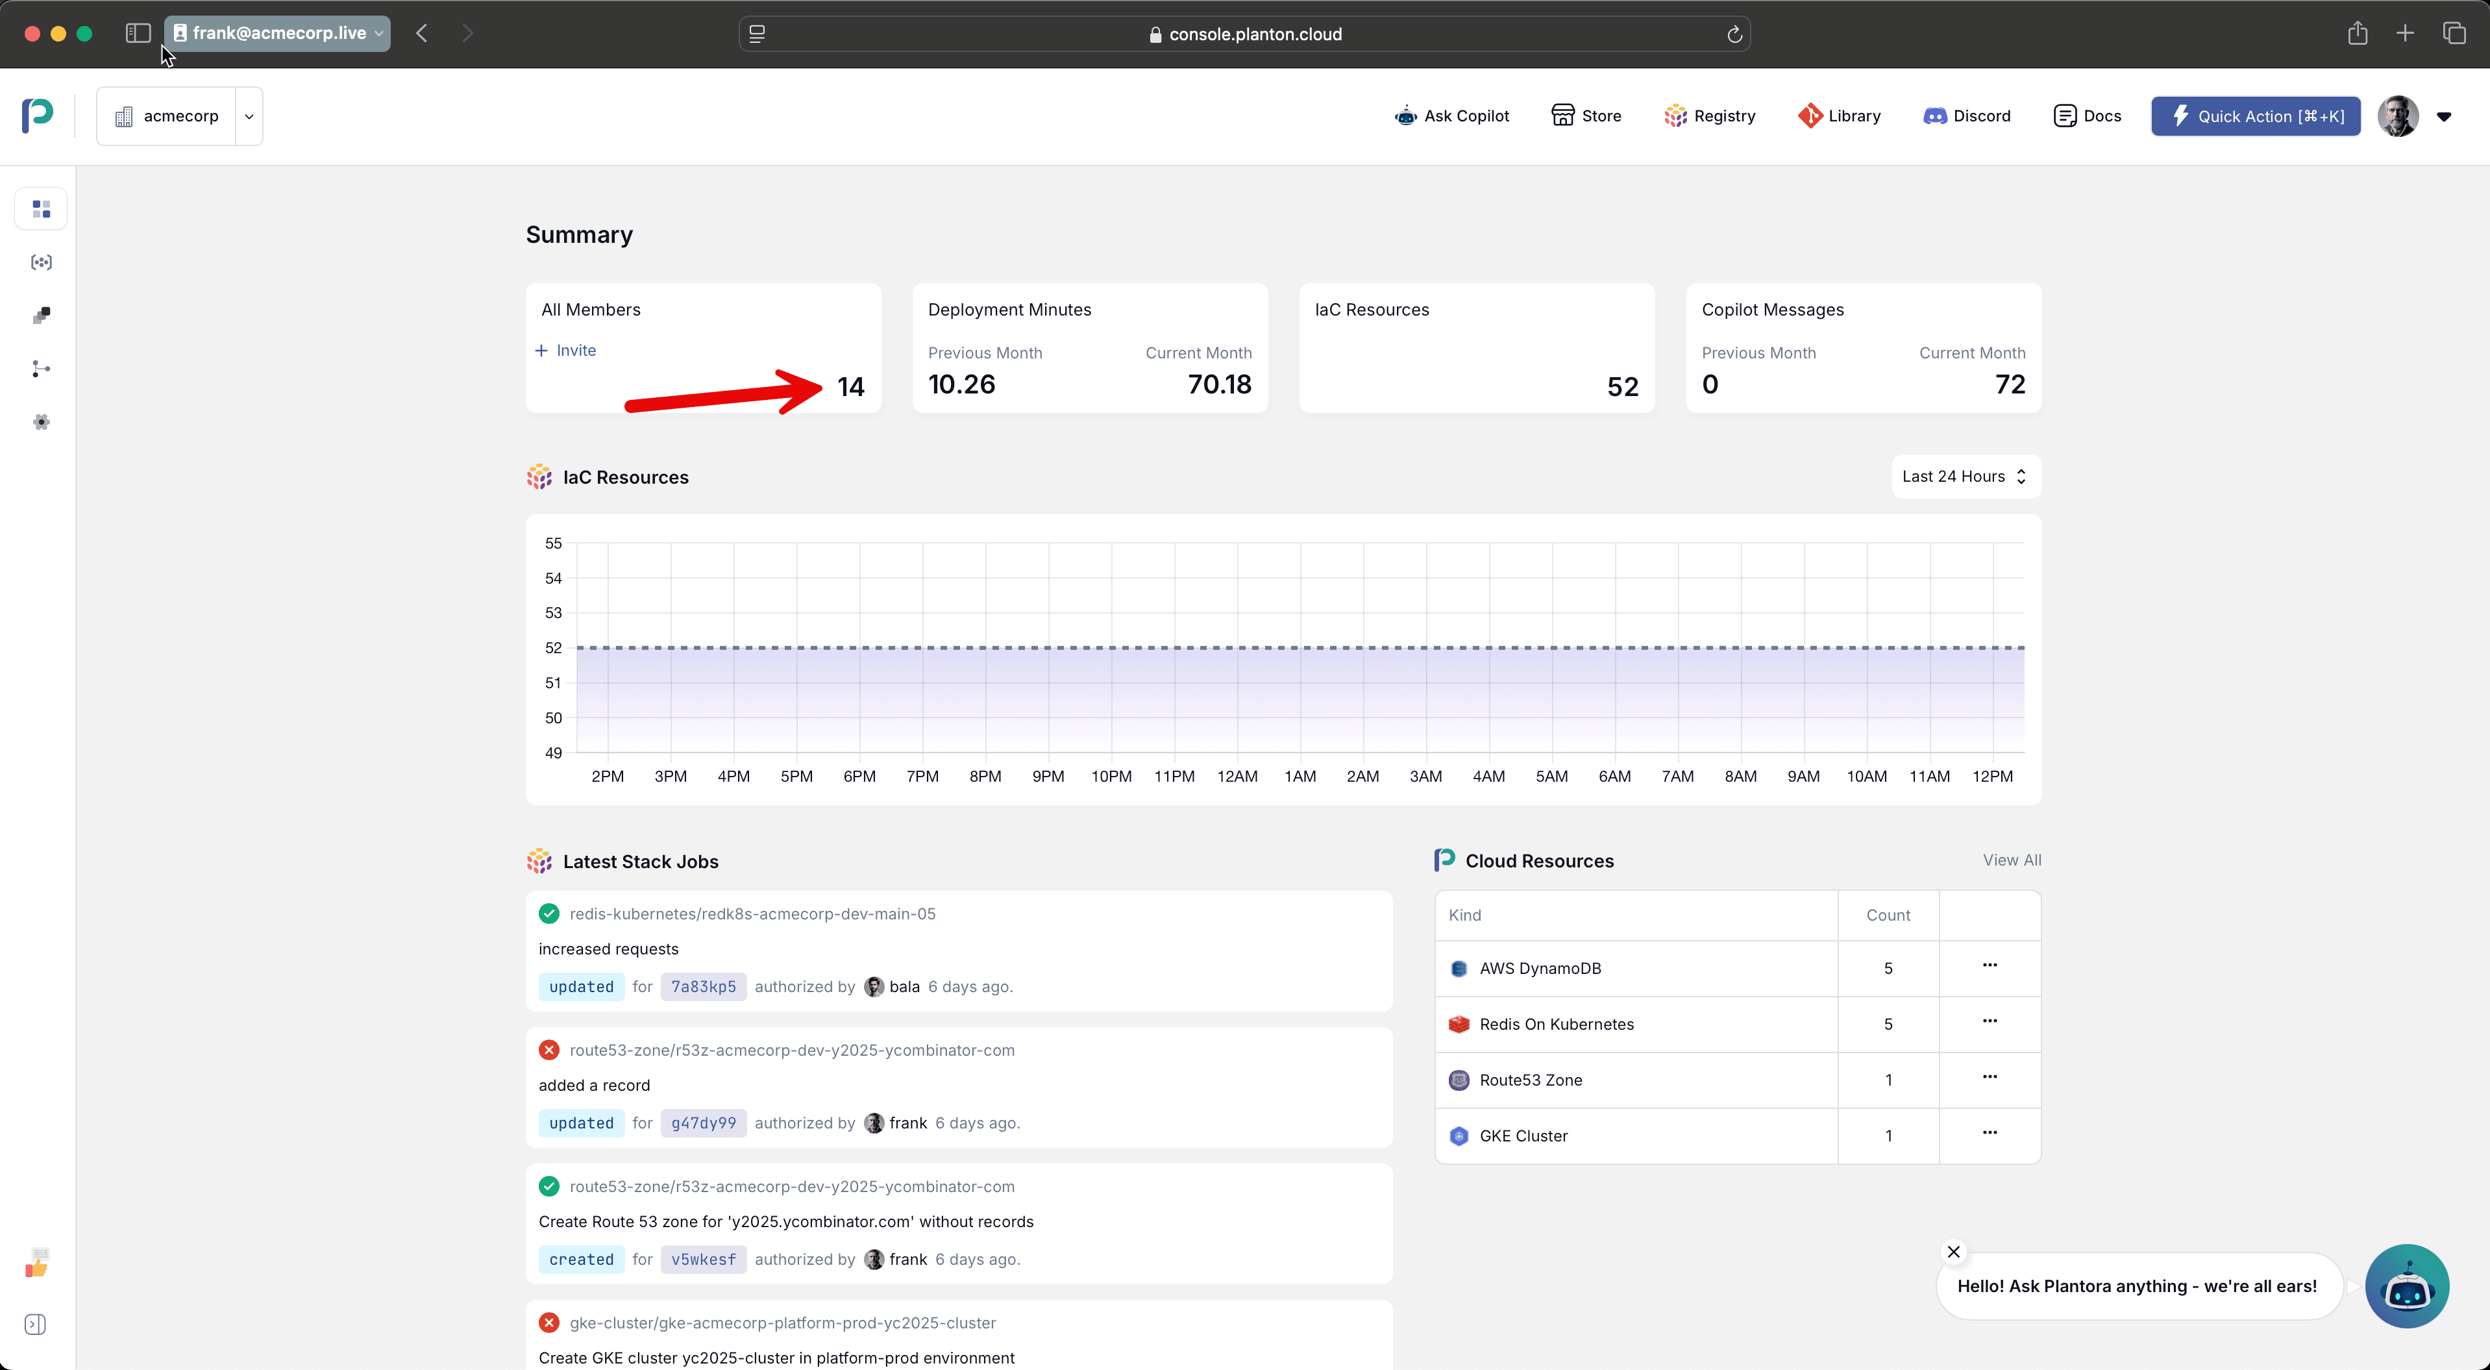
Task: Close the Plantora chat bubble
Action: tap(1954, 1251)
